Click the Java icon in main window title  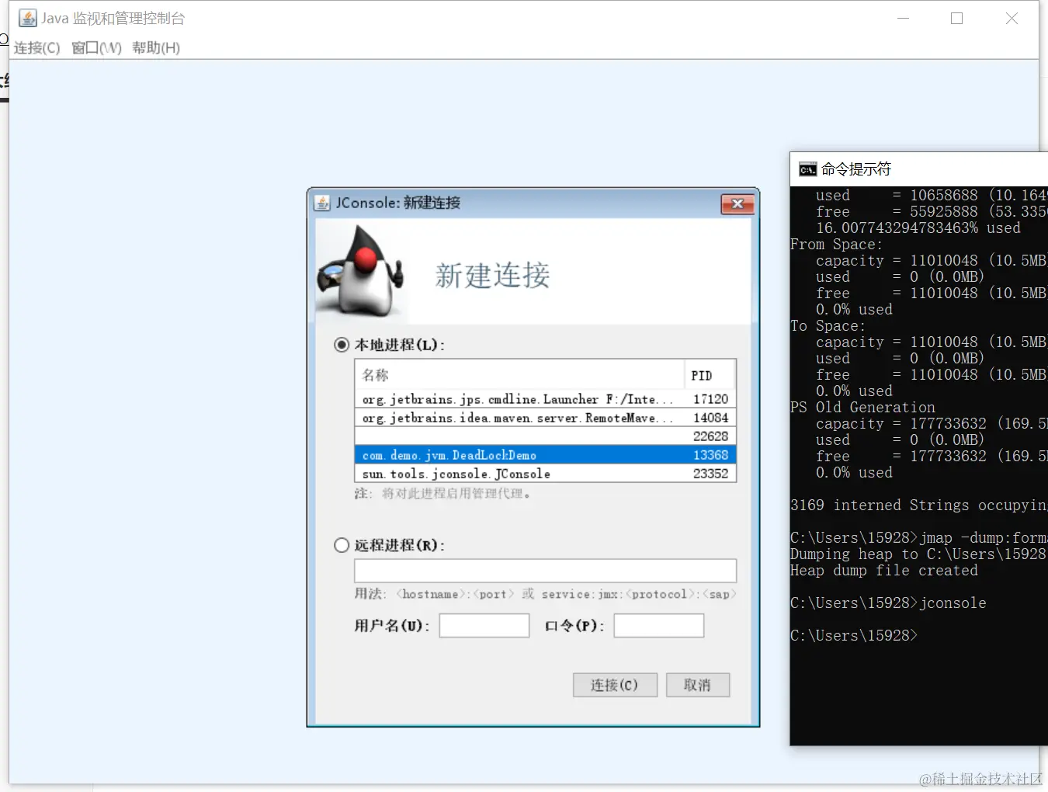(28, 18)
